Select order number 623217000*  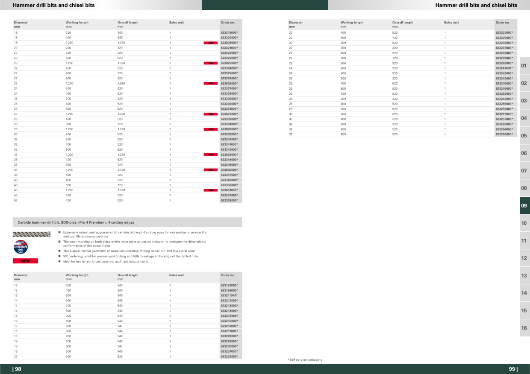pos(504,114)
